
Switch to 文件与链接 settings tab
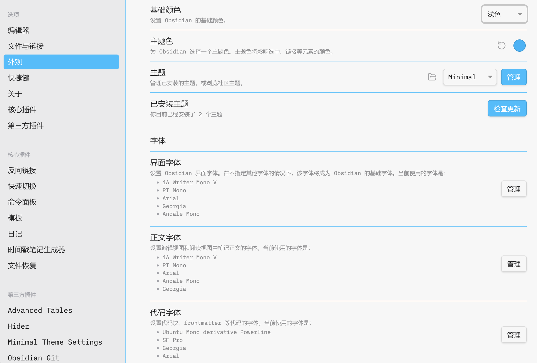(26, 46)
